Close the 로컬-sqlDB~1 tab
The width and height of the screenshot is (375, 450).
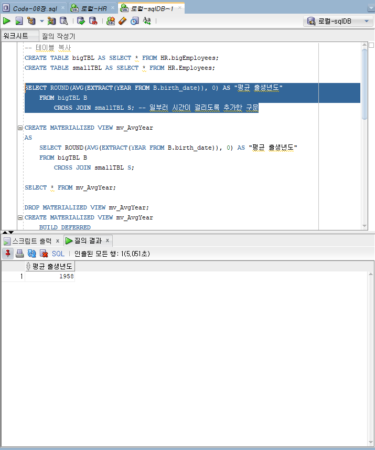pyautogui.click(x=180, y=8)
